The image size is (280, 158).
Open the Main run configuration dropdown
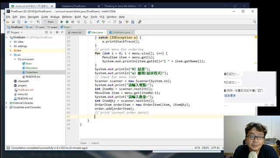pos(51,22)
